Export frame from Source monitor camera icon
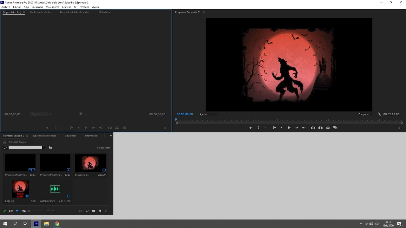 pyautogui.click(x=125, y=128)
